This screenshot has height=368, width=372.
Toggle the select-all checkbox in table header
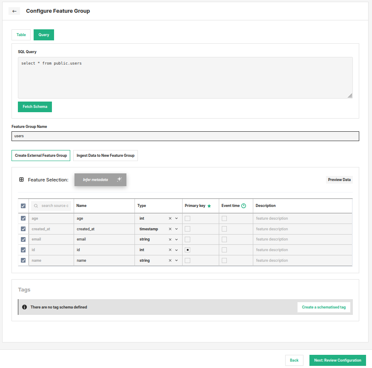coord(23,206)
